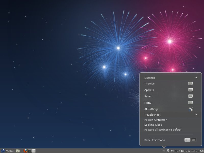Toggle the Panel Edit mode switch
This screenshot has width=204, height=153.
pyautogui.click(x=190, y=140)
